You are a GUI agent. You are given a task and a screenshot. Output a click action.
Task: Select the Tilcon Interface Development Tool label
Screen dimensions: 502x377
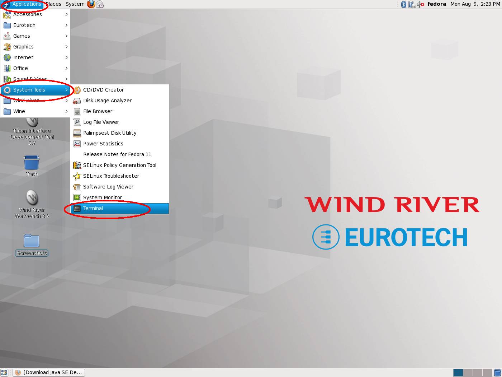32,137
